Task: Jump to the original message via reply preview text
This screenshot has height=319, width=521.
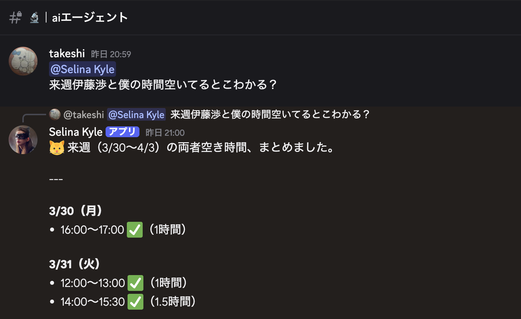Action: [x=270, y=114]
